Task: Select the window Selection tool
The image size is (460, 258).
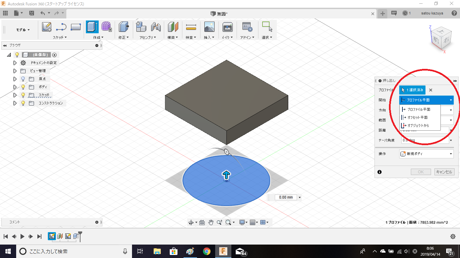Action: 267,27
